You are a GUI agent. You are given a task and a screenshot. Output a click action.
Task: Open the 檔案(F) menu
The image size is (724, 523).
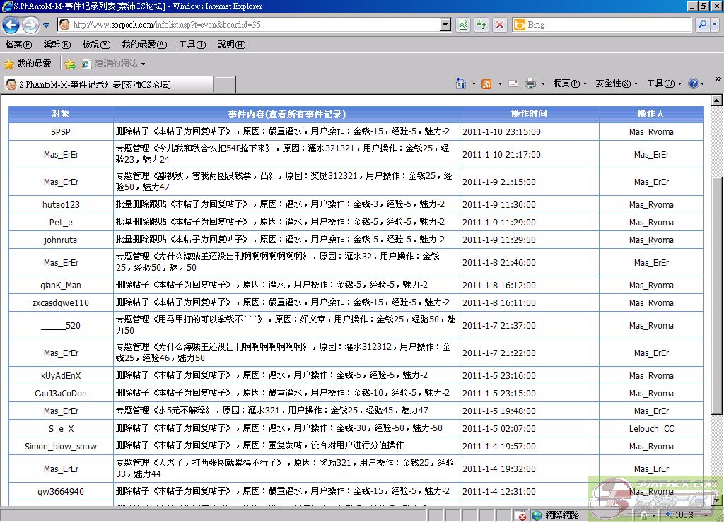tap(18, 45)
